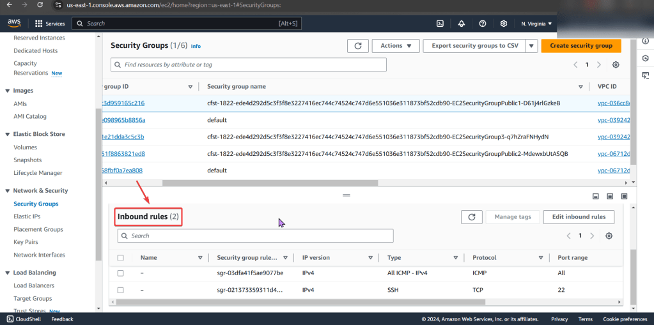
Task: Open Inbound rules table preferences gear
Action: [609, 236]
